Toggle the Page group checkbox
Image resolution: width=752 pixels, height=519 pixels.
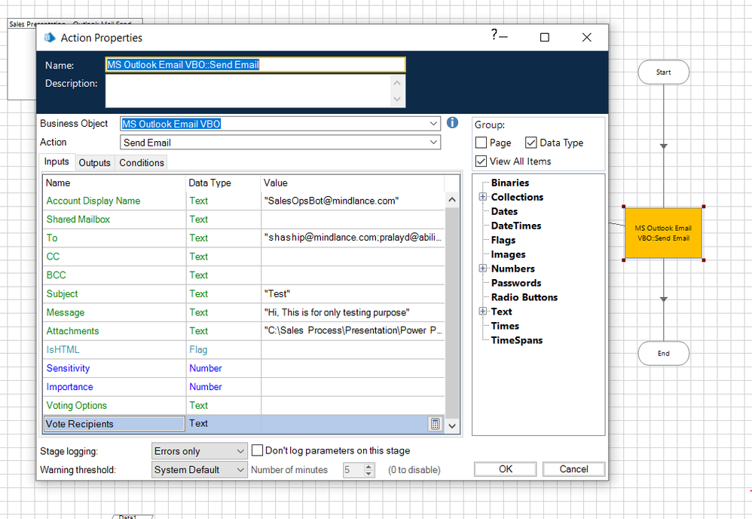481,143
